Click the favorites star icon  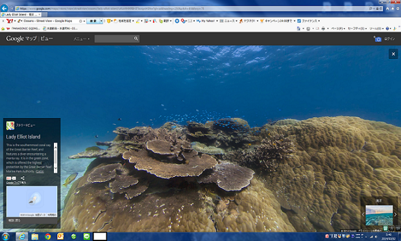click(3, 29)
